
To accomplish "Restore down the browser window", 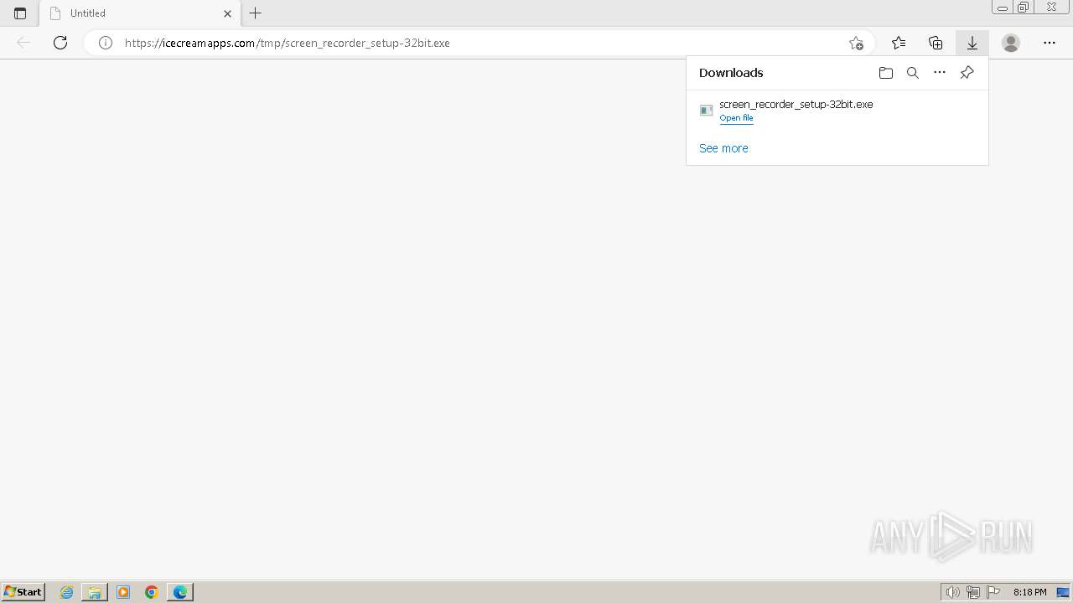I will coord(1024,8).
